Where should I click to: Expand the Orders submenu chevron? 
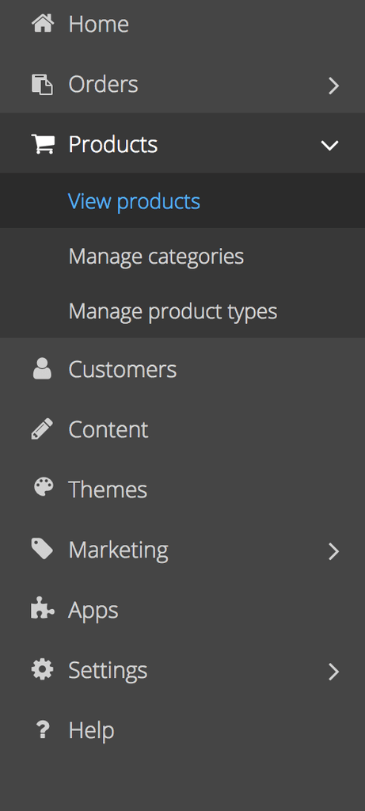pyautogui.click(x=333, y=86)
